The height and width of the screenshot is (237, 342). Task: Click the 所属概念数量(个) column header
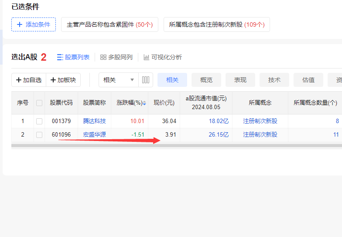pos(315,103)
